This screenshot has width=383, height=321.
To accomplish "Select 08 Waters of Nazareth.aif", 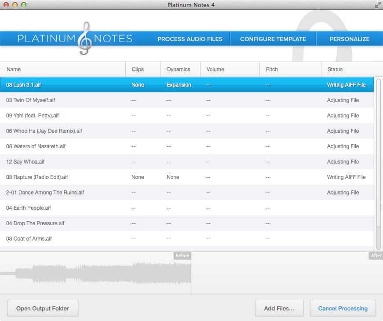I will click(x=187, y=146).
